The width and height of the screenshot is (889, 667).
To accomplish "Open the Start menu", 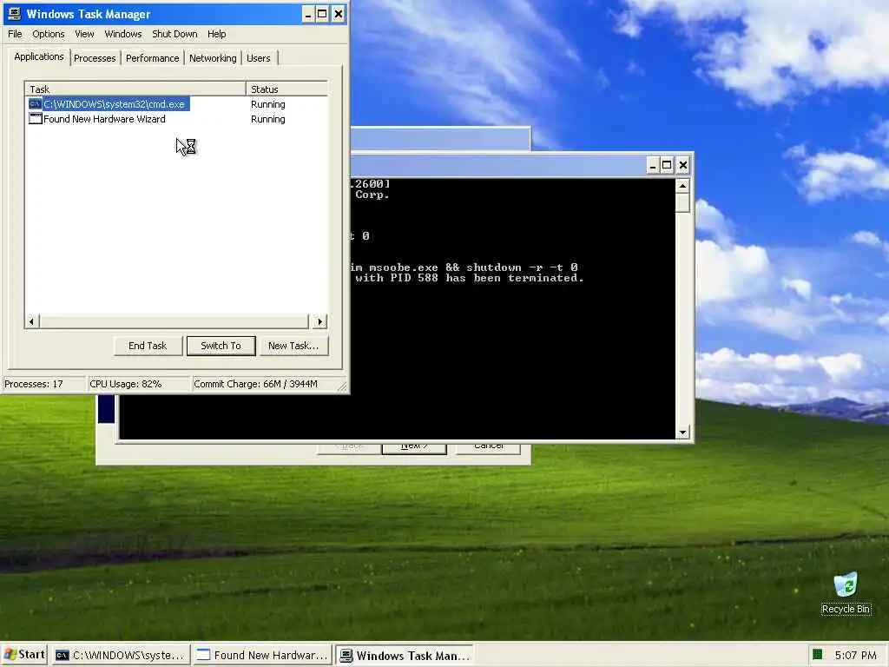I will [23, 655].
